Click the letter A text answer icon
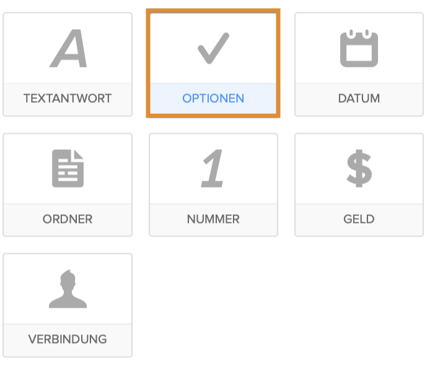The height and width of the screenshot is (374, 435). pyautogui.click(x=69, y=48)
